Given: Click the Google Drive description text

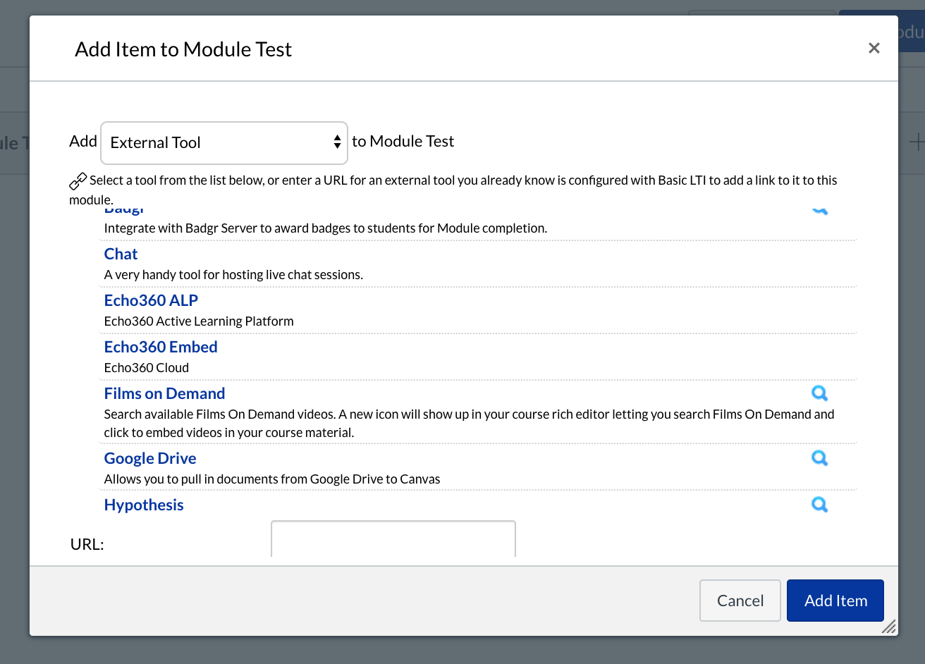Looking at the screenshot, I should click(272, 479).
